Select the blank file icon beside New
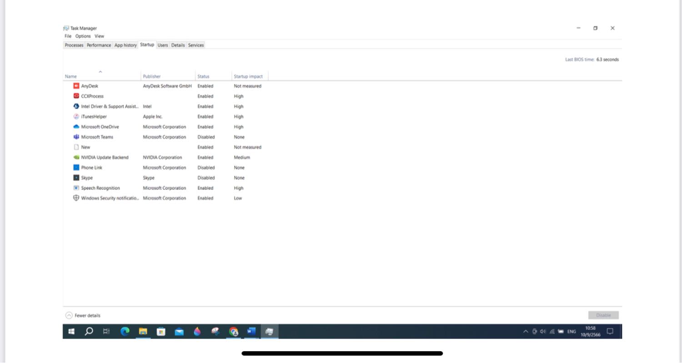This screenshot has width=682, height=363. click(76, 147)
